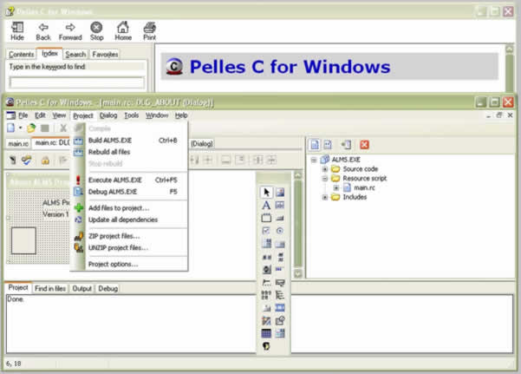Click the New file icon in IDE toolbar
Screen dimensions: 521x374
pos(11,128)
